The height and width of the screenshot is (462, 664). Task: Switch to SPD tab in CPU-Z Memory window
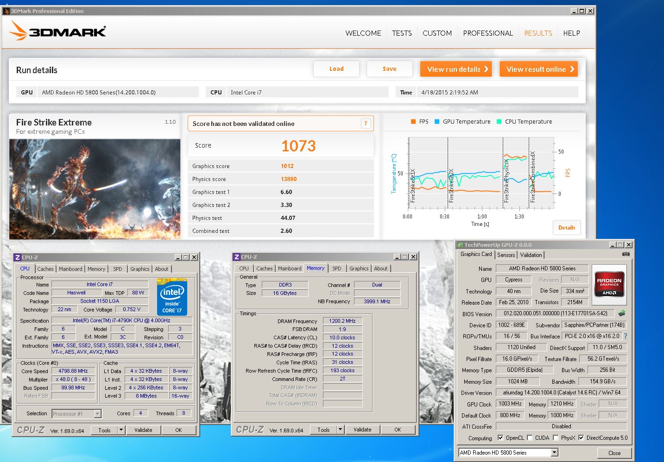click(337, 268)
